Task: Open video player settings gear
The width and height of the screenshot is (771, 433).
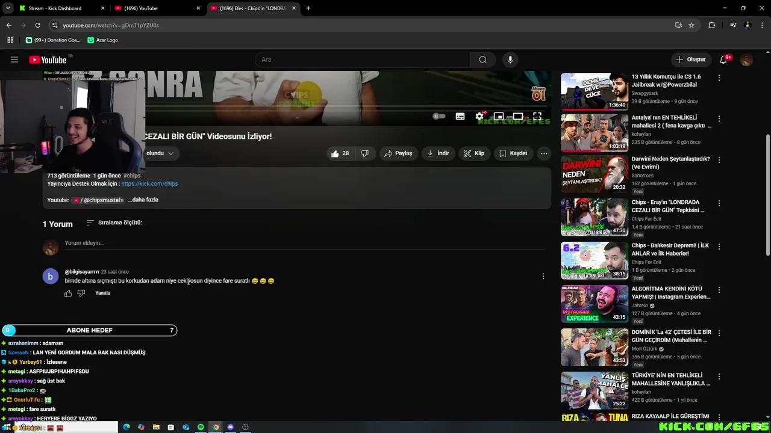Action: pos(479,116)
